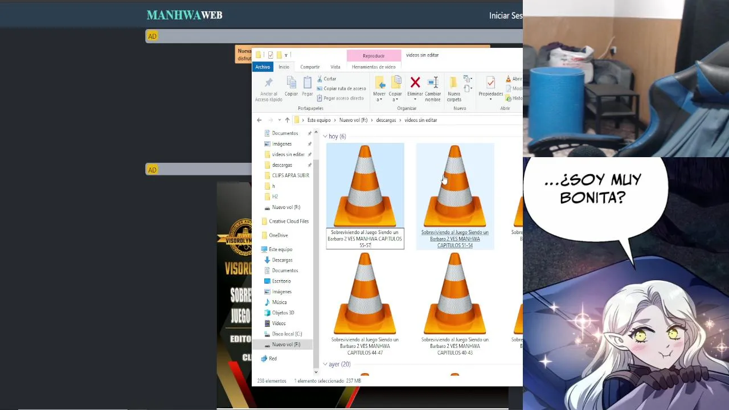Screen dimensions: 729x410
Task: Select video thumbnail CAPITULOS 51-54
Action: [455, 196]
